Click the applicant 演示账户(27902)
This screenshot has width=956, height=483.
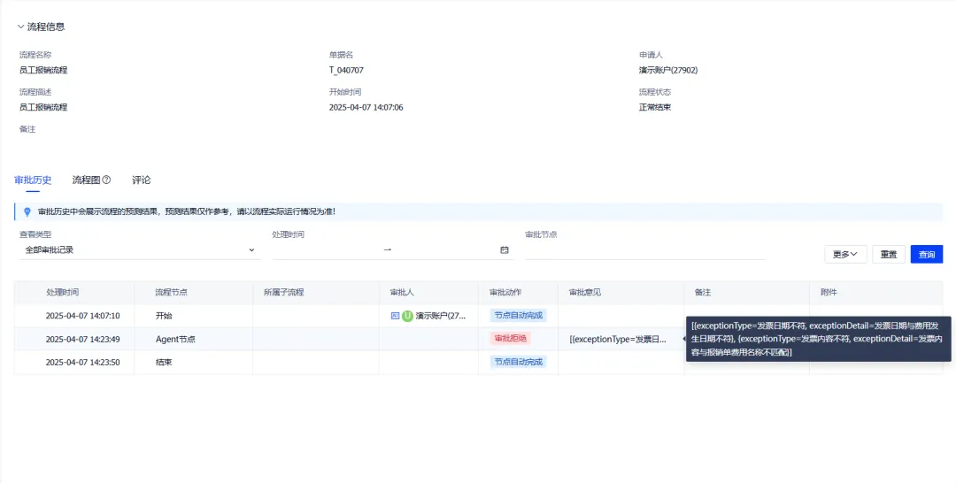[x=668, y=70]
